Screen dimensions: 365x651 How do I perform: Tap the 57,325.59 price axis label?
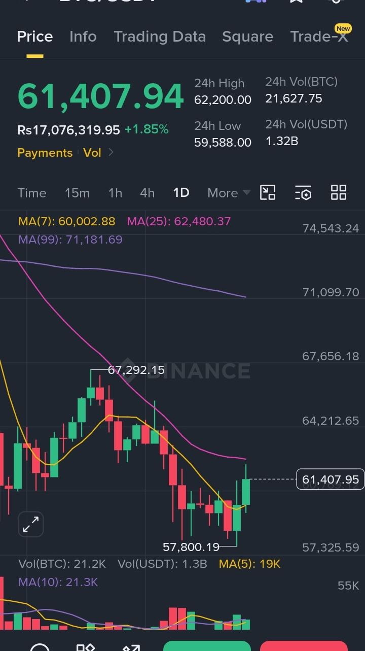tap(331, 547)
